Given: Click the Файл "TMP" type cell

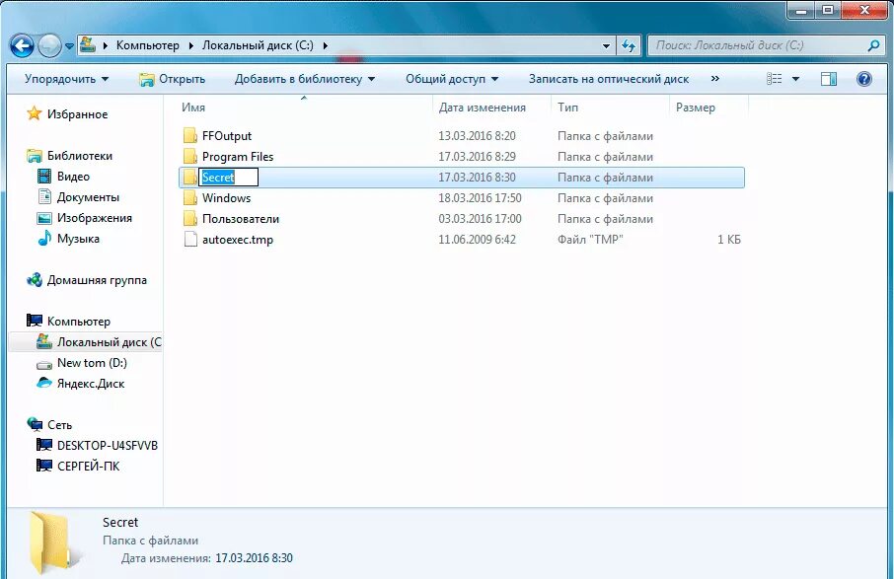Looking at the screenshot, I should point(590,240).
